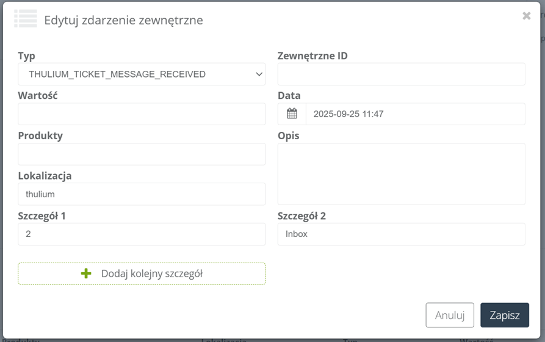This screenshot has height=342, width=545.
Task: Open the date picker via the calendar icon
Action: pos(292,114)
